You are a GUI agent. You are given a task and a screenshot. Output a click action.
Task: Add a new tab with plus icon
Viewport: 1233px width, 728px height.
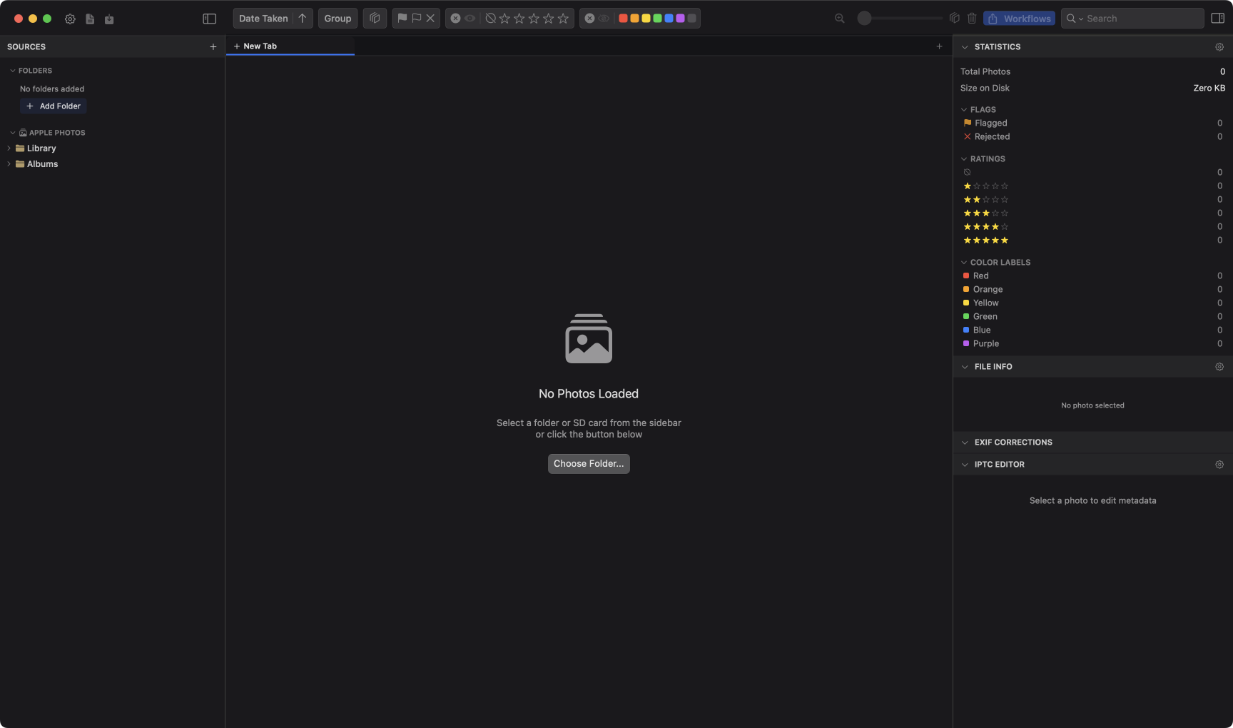(939, 46)
